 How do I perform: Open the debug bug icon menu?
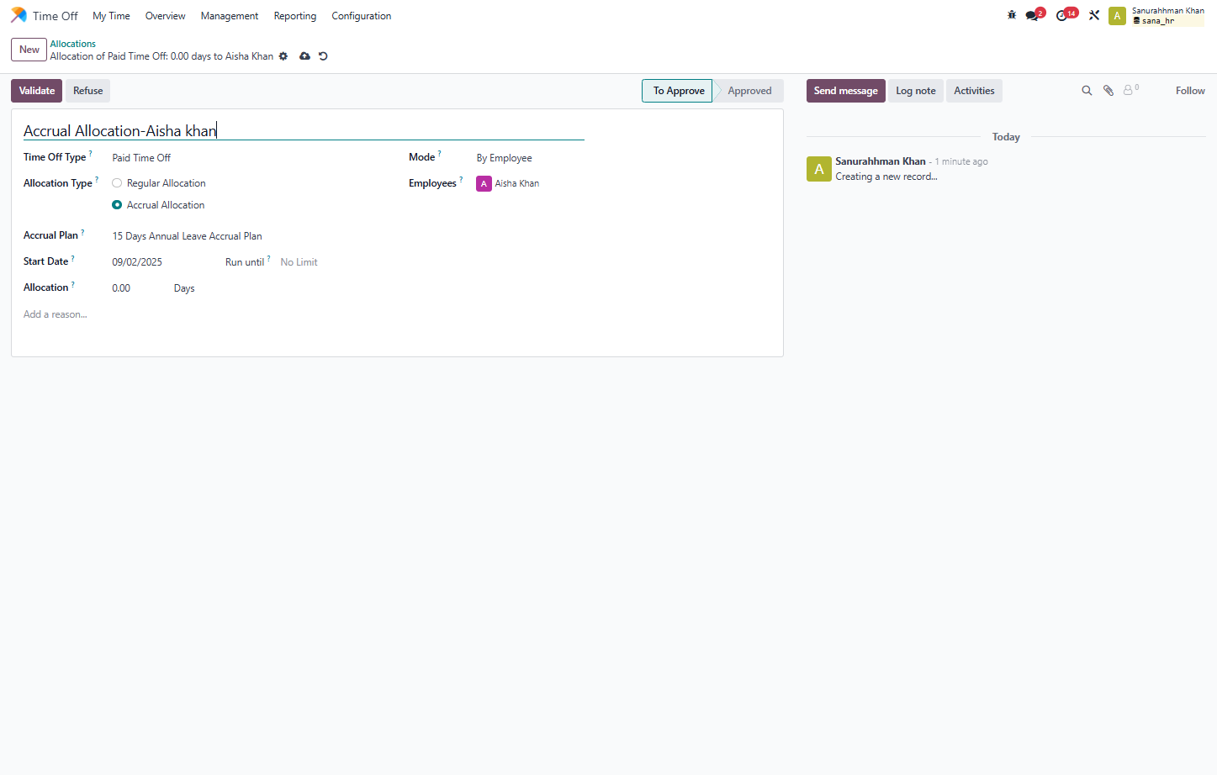pos(1012,15)
